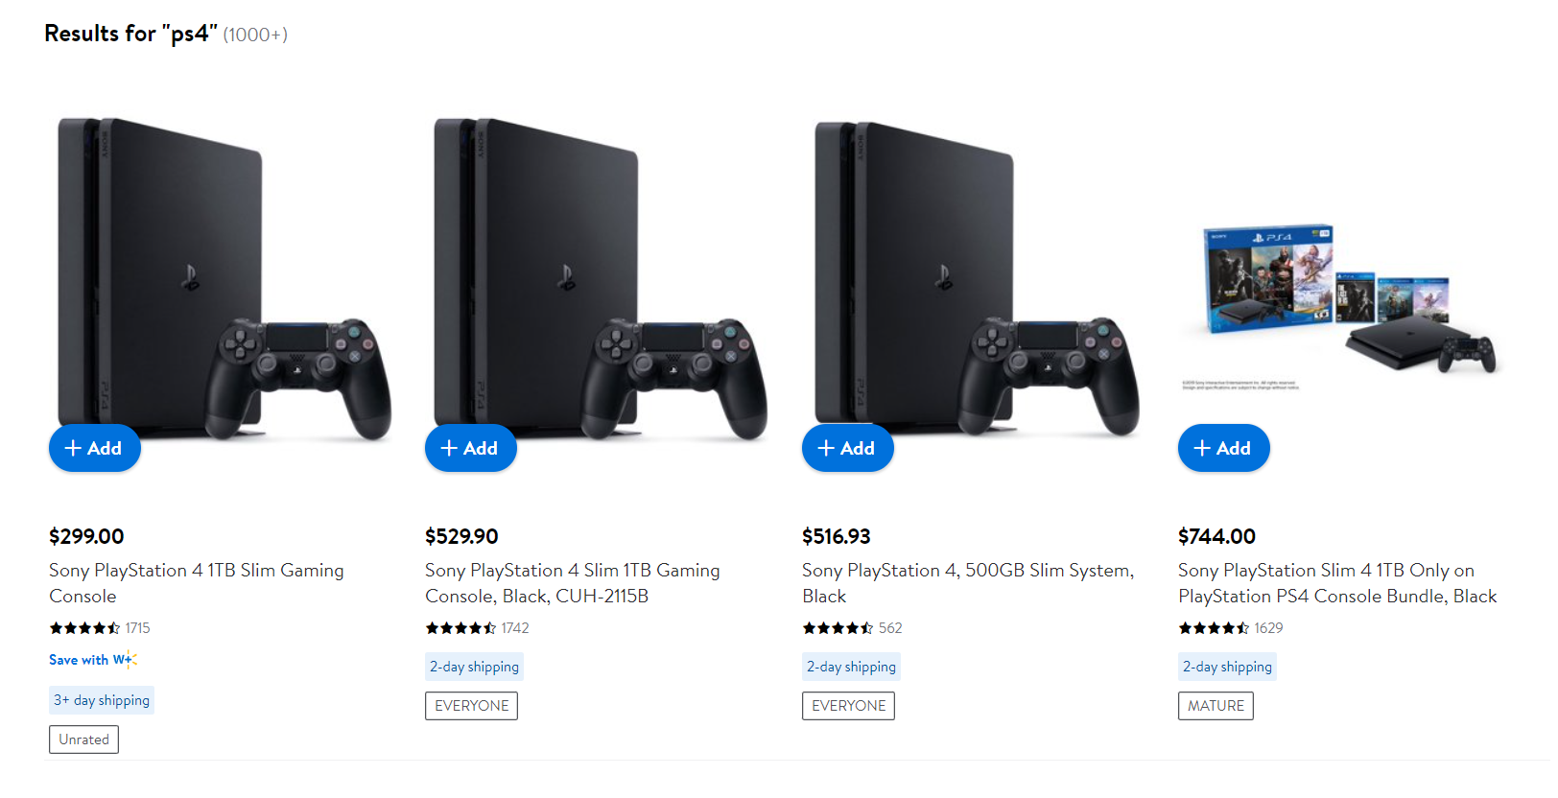The height and width of the screenshot is (798, 1558).
Task: Click the star rating with 1715 reviews
Action: [x=84, y=628]
